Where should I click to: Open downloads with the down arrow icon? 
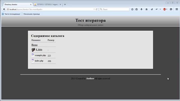(x=141, y=9)
